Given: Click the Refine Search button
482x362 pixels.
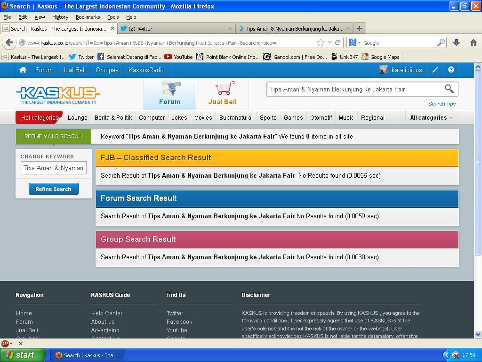Looking at the screenshot, I should (54, 189).
